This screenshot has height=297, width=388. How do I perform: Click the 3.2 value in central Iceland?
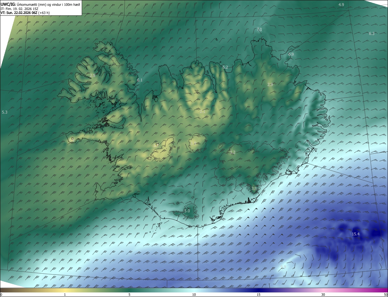point(232,152)
